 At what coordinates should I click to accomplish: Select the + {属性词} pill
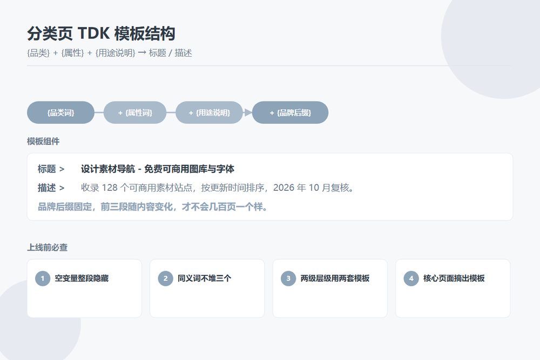(135, 112)
